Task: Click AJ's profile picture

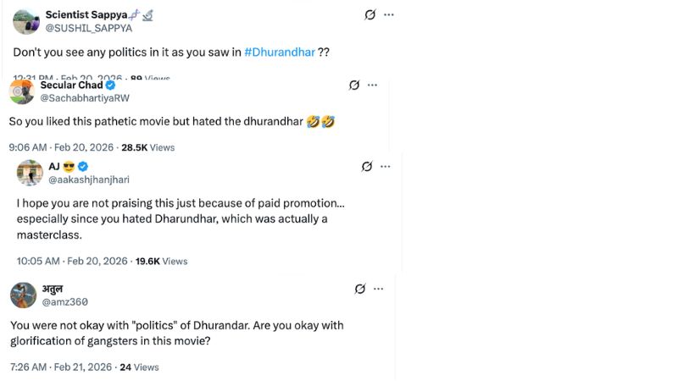Action: 30,173
